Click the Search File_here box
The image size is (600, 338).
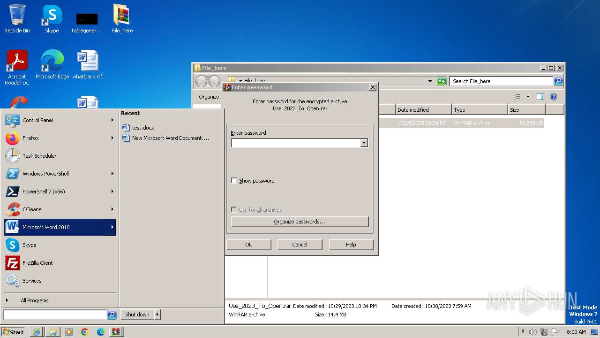tap(501, 81)
